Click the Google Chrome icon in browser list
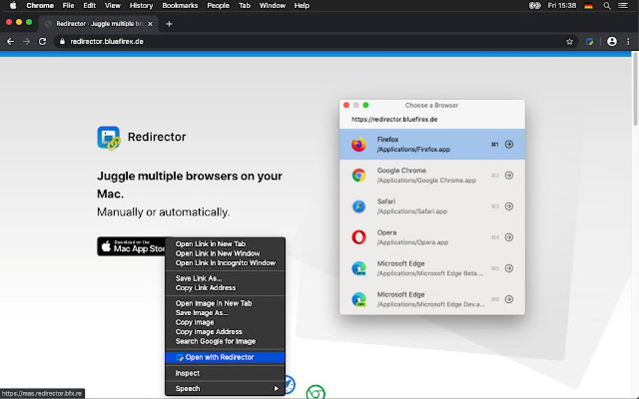 pyautogui.click(x=359, y=175)
